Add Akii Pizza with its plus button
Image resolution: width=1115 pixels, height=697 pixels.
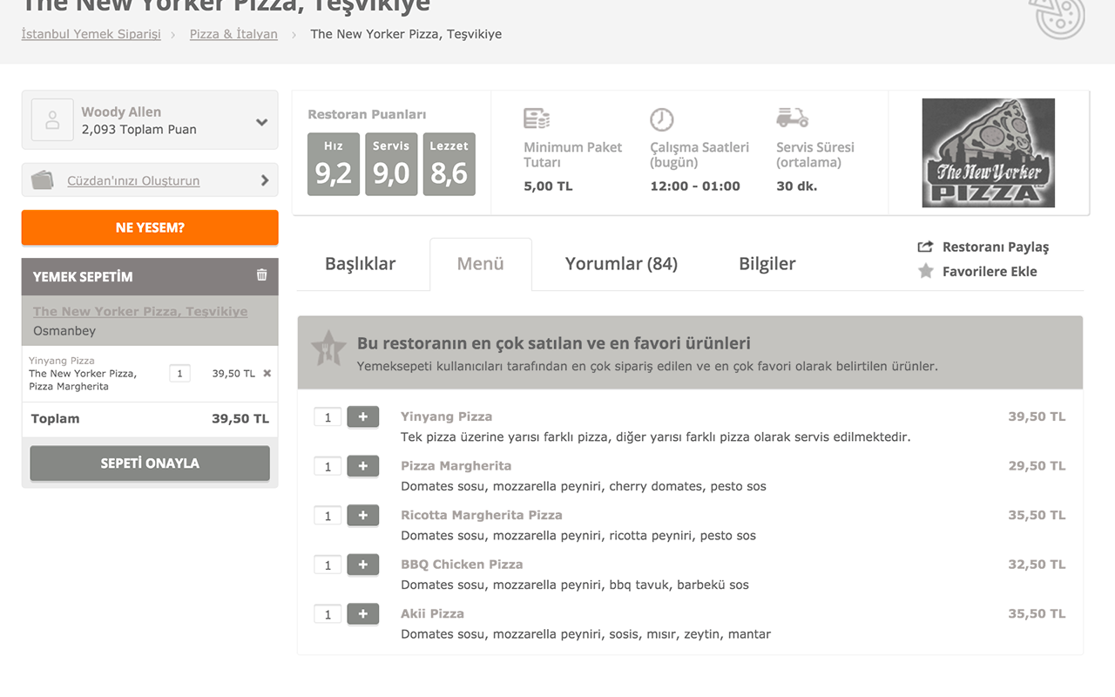(x=363, y=614)
